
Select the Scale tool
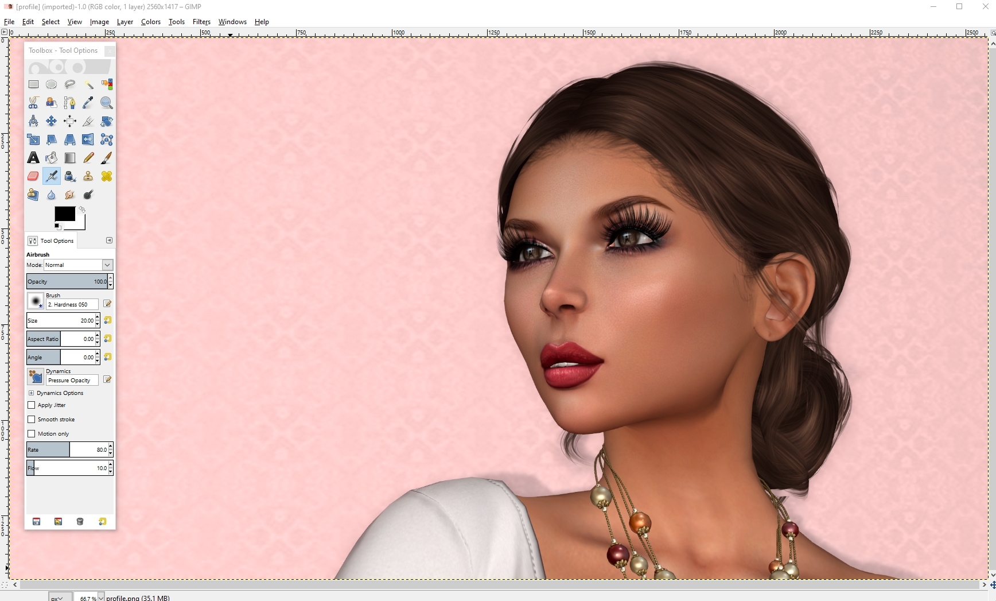[33, 139]
